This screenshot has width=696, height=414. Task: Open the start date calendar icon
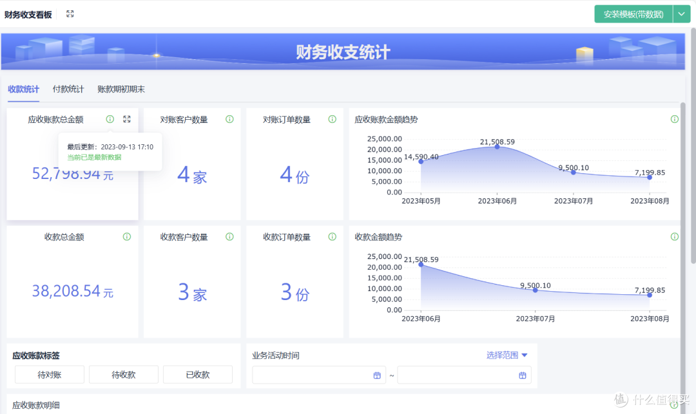[x=377, y=375]
